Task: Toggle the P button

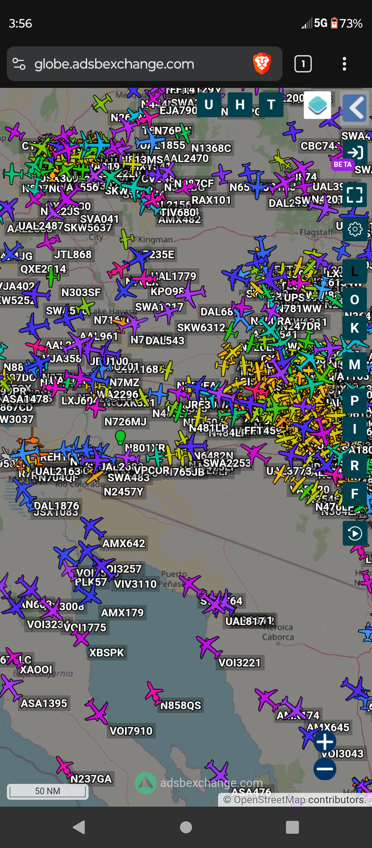Action: [355, 401]
